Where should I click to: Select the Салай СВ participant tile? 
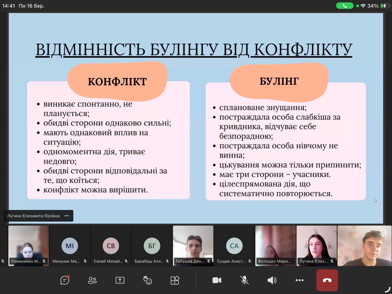111,246
